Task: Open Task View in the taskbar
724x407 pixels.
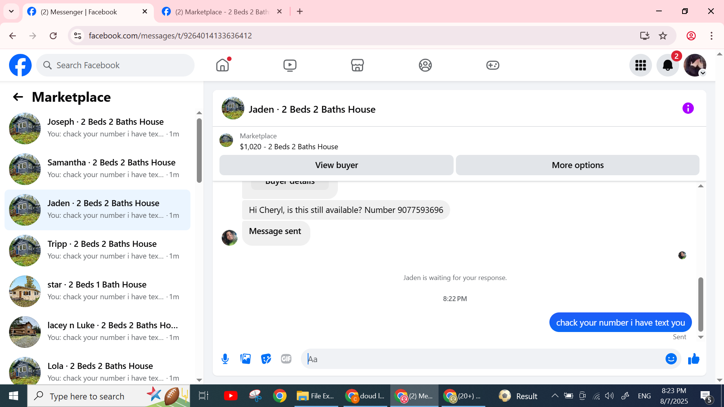Action: [203, 396]
